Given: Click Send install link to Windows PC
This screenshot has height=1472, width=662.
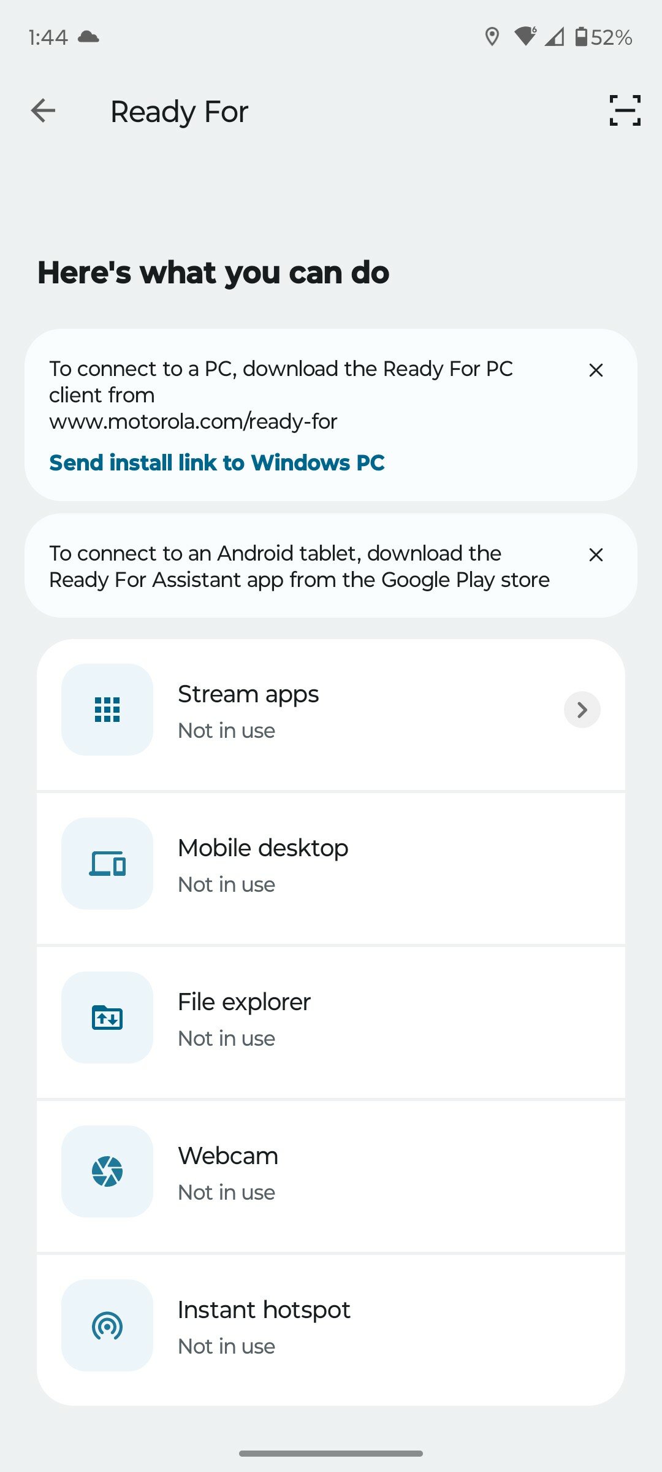Looking at the screenshot, I should tap(217, 462).
